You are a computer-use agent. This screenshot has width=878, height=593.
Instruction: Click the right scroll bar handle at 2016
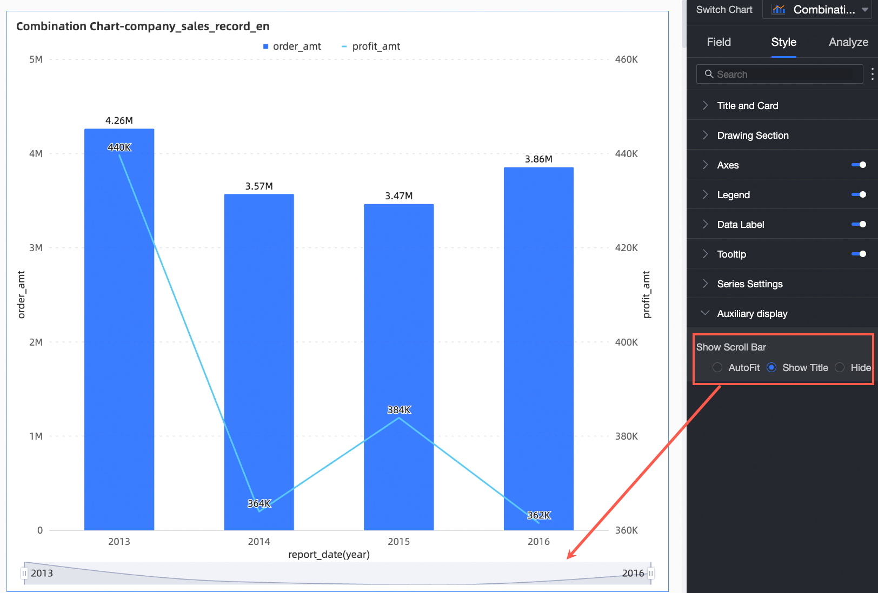pyautogui.click(x=651, y=573)
